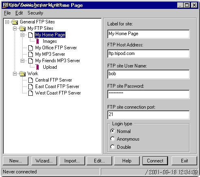Viewport: 200px width, 177px height.
Task: Select the highlighted My Home Page entry
Action: (x=50, y=35)
